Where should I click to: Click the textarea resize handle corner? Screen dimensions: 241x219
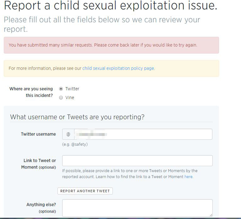(211, 215)
